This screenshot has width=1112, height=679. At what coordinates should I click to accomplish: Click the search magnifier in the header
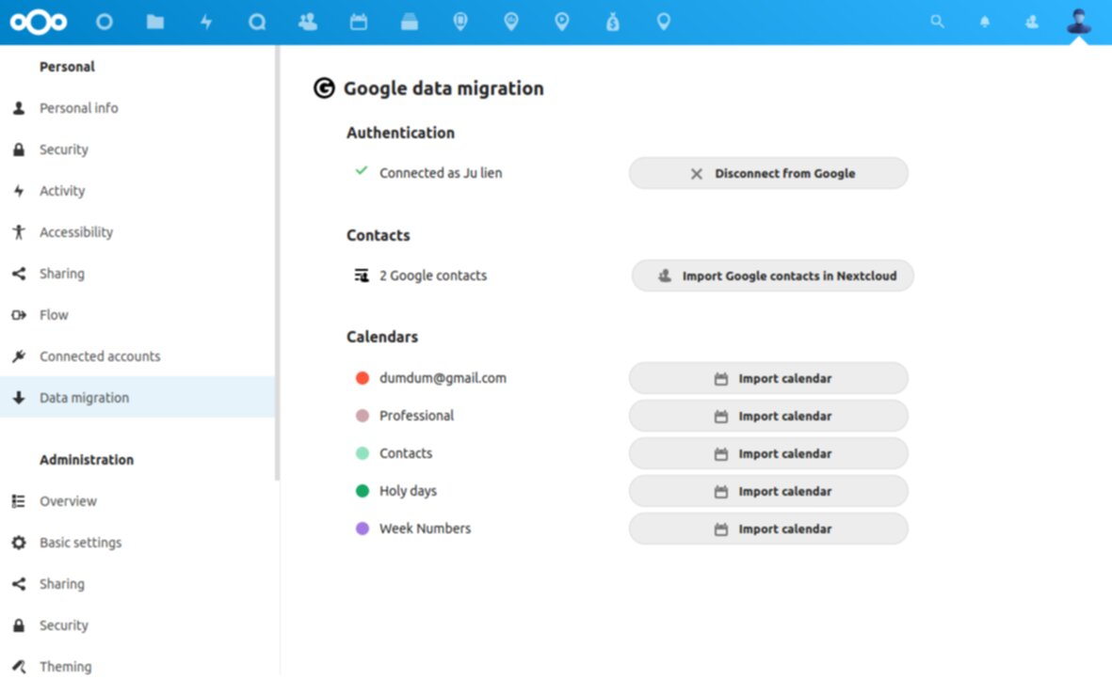(x=938, y=22)
